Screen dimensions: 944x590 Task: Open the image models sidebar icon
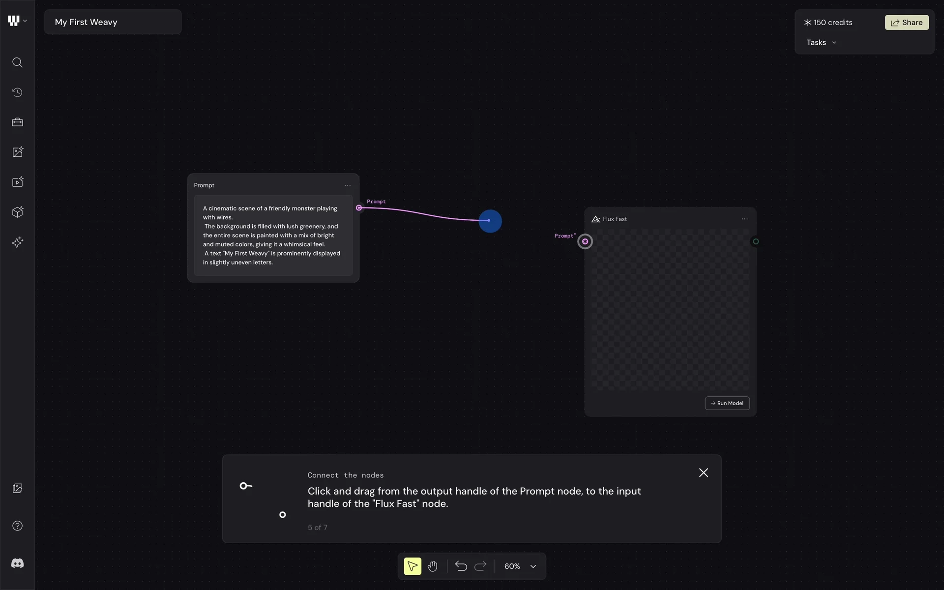17,152
